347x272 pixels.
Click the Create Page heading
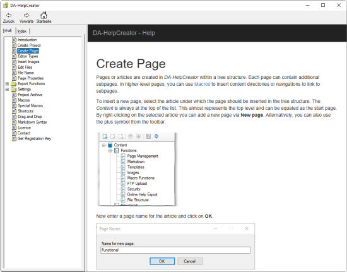click(131, 64)
